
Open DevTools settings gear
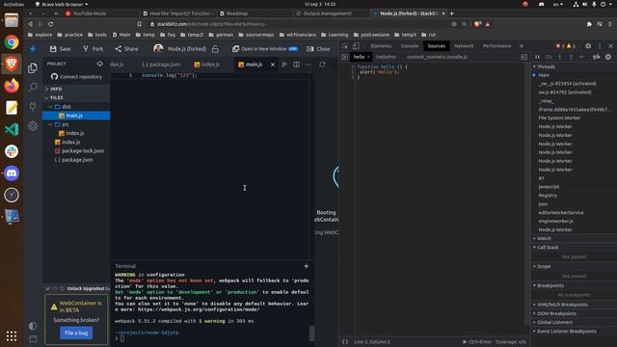(x=588, y=46)
